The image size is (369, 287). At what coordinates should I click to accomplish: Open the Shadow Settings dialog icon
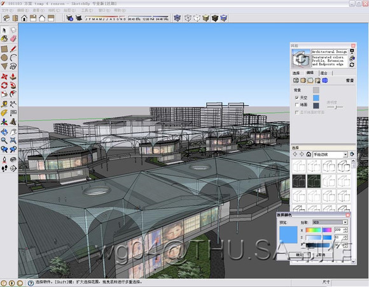coord(69,18)
